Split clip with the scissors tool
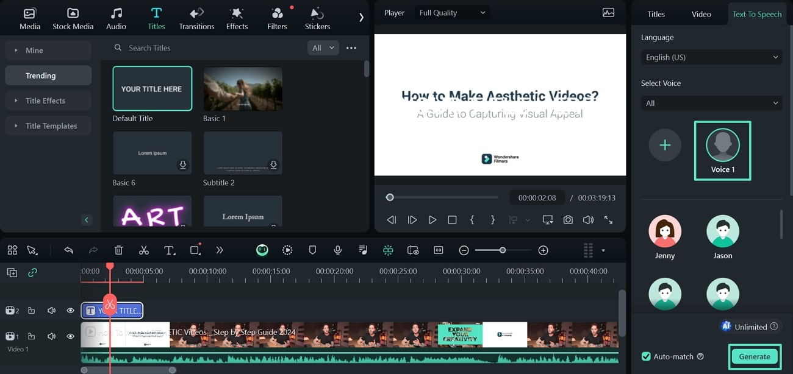Viewport: 793px width, 374px height. pos(144,250)
